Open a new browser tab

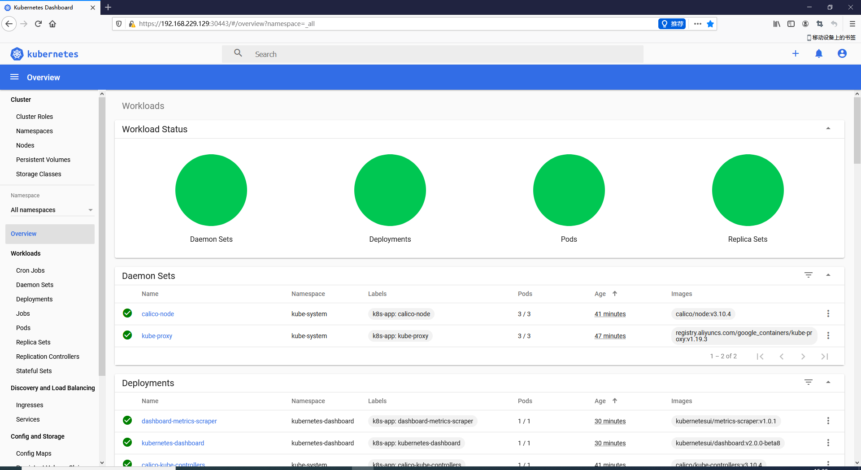tap(108, 7)
